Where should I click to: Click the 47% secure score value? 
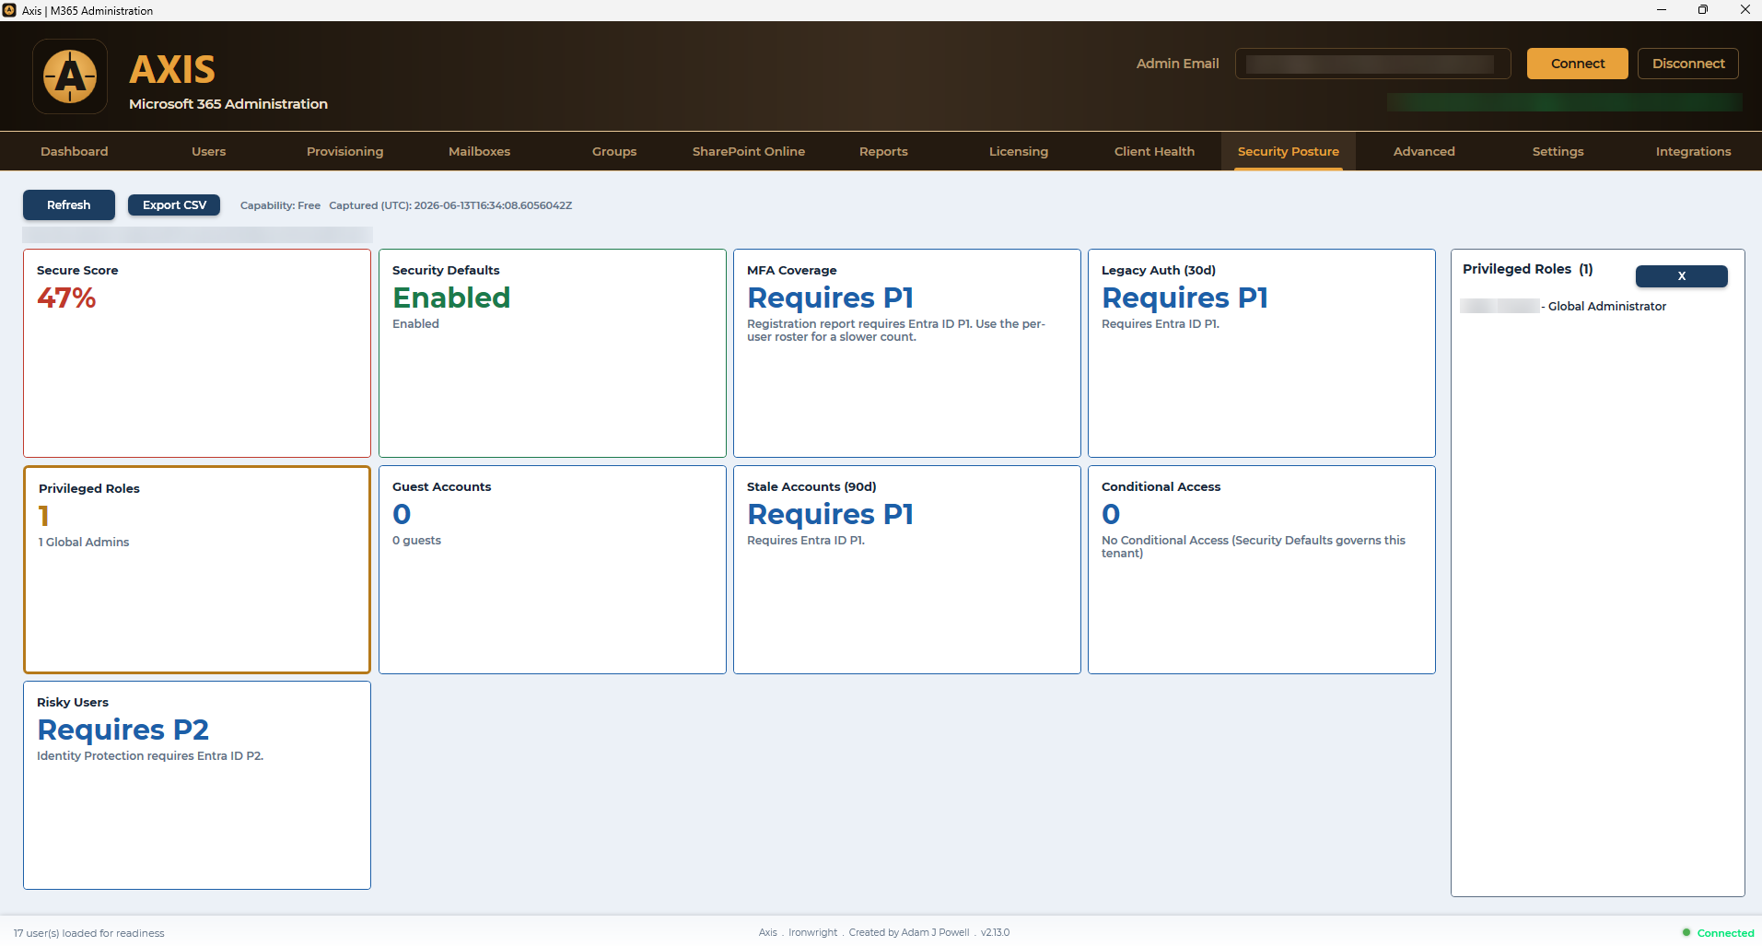coord(66,298)
